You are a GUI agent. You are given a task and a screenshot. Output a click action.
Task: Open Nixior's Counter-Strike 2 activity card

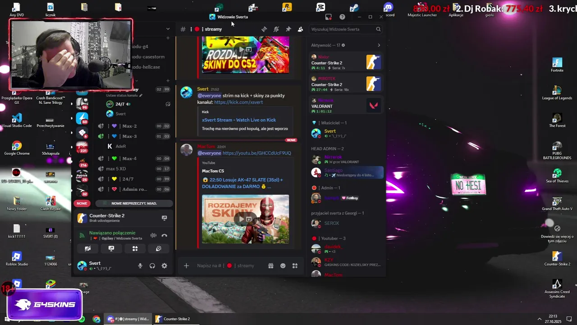tap(346, 62)
